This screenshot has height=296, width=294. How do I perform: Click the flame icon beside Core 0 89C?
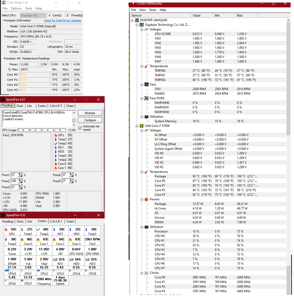55,164
